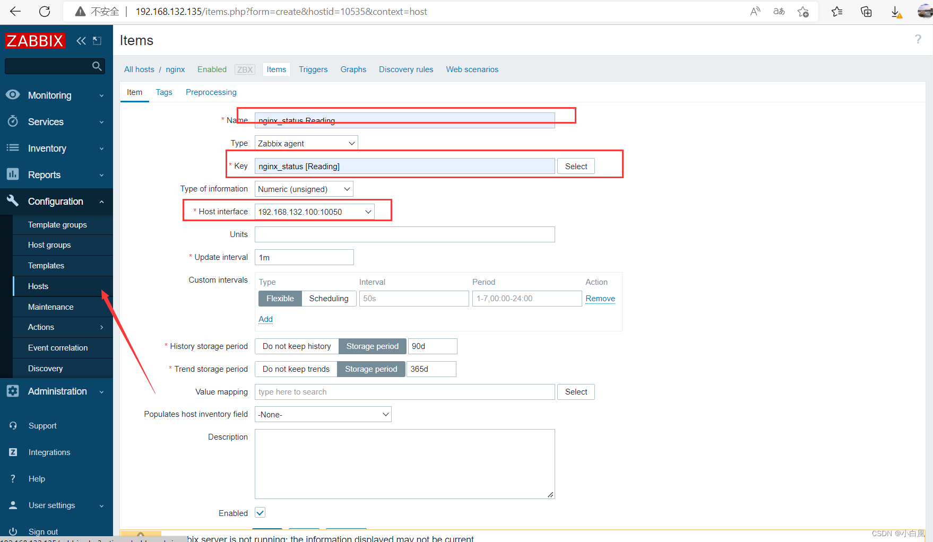Reload the page with the refresh icon
The image size is (933, 542).
pyautogui.click(x=45, y=11)
